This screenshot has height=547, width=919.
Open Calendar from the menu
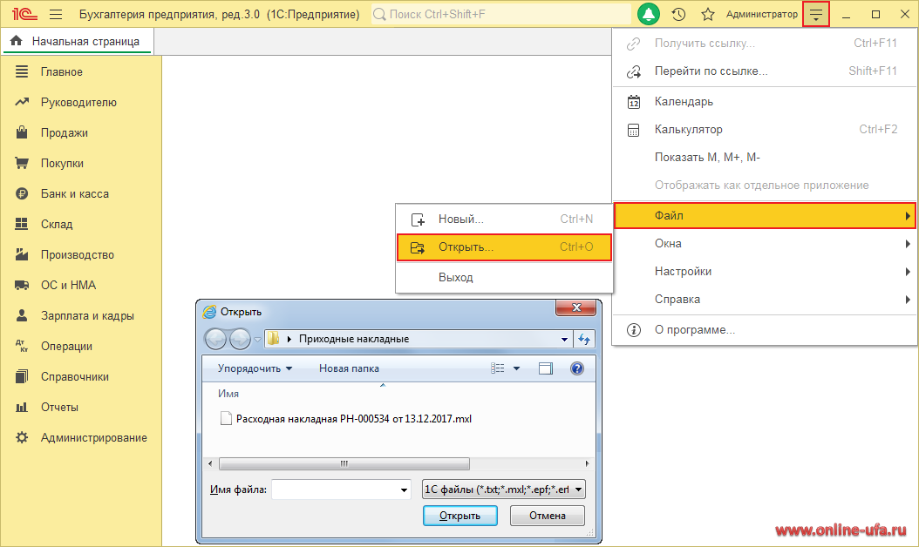[x=684, y=102]
